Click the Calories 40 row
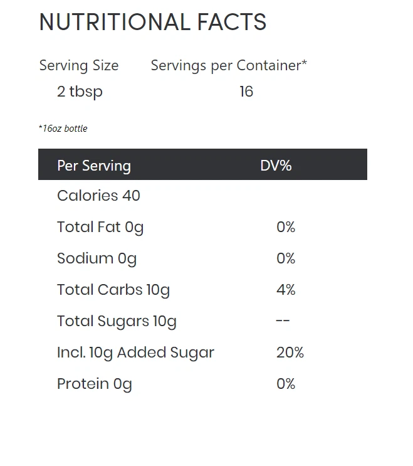Screen dimensions: 413x466 [98, 196]
